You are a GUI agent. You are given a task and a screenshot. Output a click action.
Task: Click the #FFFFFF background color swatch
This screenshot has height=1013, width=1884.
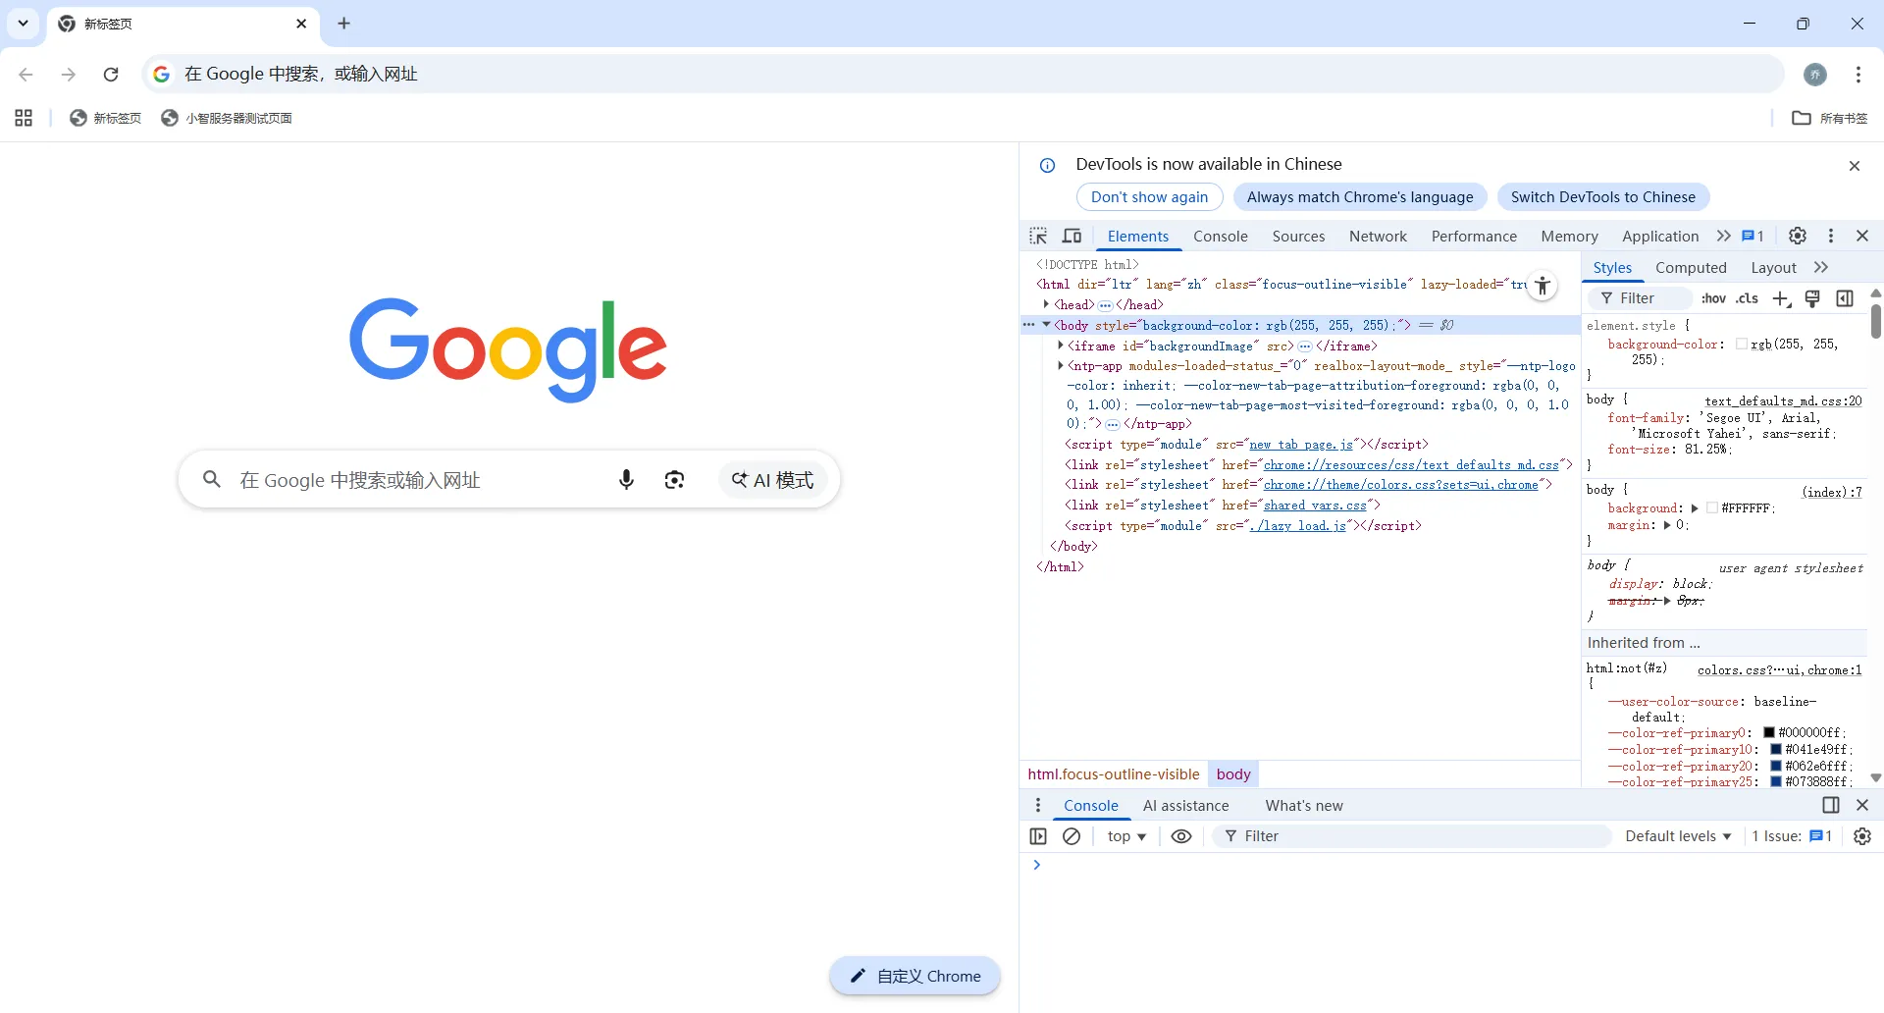click(1712, 508)
